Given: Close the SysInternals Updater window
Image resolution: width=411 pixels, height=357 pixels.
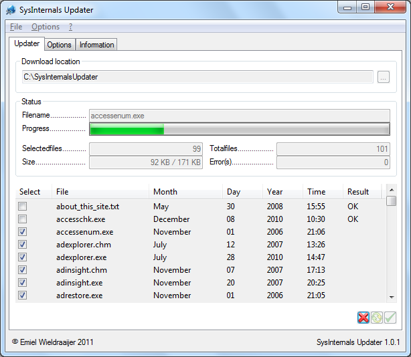Looking at the screenshot, I should 390,7.
